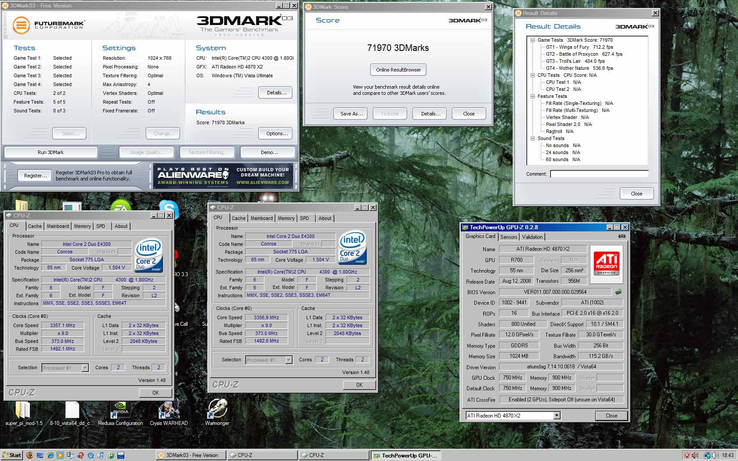738x461 pixels.
Task: Switch to Validation tab in GPU-Z
Action: [x=532, y=237]
